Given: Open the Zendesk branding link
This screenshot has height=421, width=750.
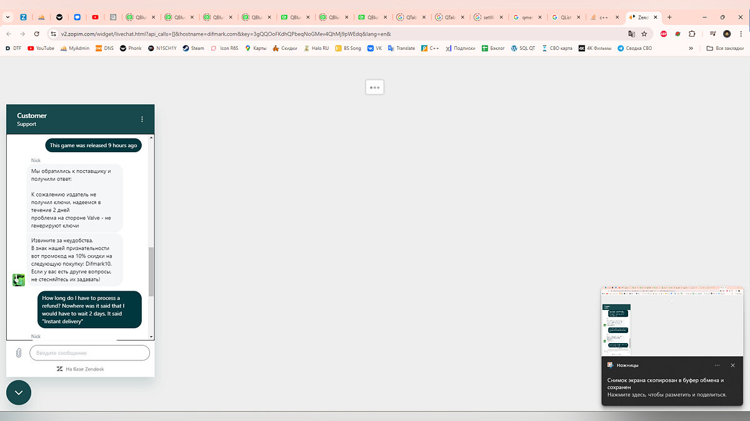Looking at the screenshot, I should (80, 369).
